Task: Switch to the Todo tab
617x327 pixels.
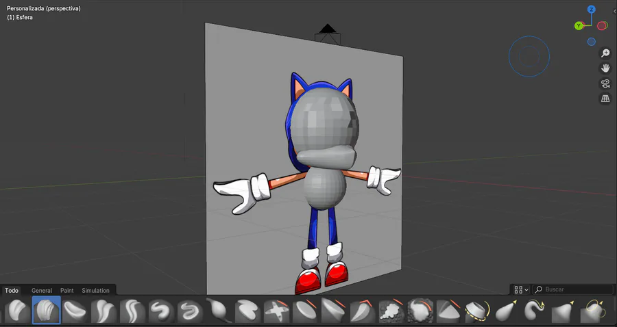Action: point(12,291)
